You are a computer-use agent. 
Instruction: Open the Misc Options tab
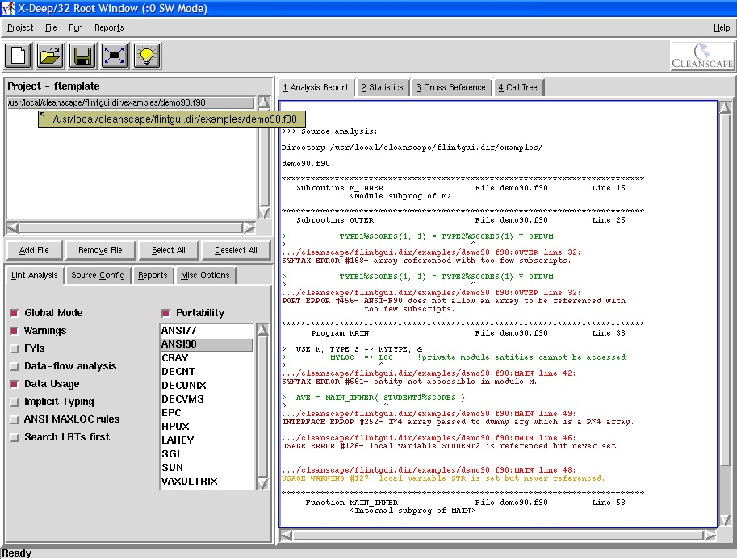(205, 275)
